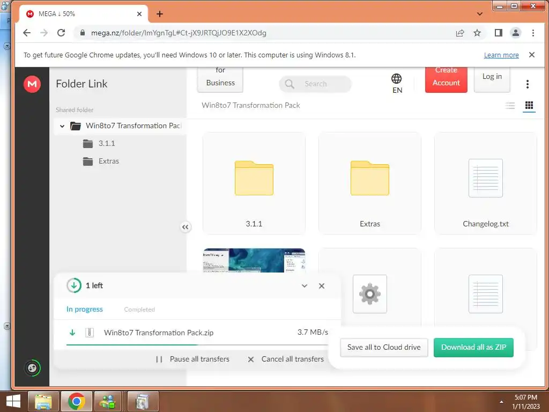Screen dimensions: 549x412
Task: Select the Win8to7 Transformation Pack.zip transfer row
Action: pos(197,333)
